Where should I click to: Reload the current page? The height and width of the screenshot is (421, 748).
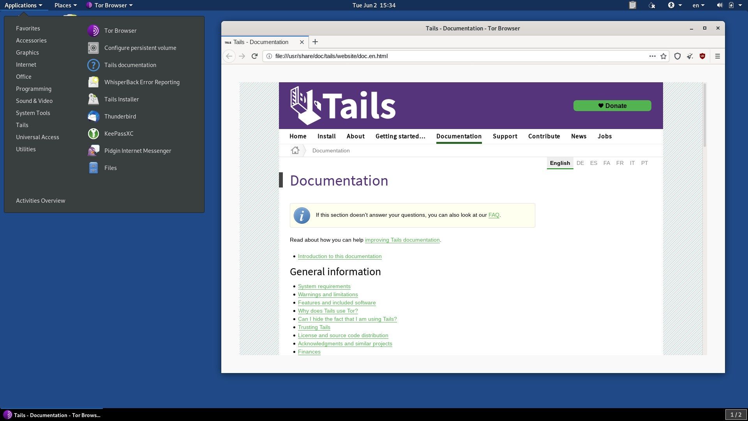254,56
